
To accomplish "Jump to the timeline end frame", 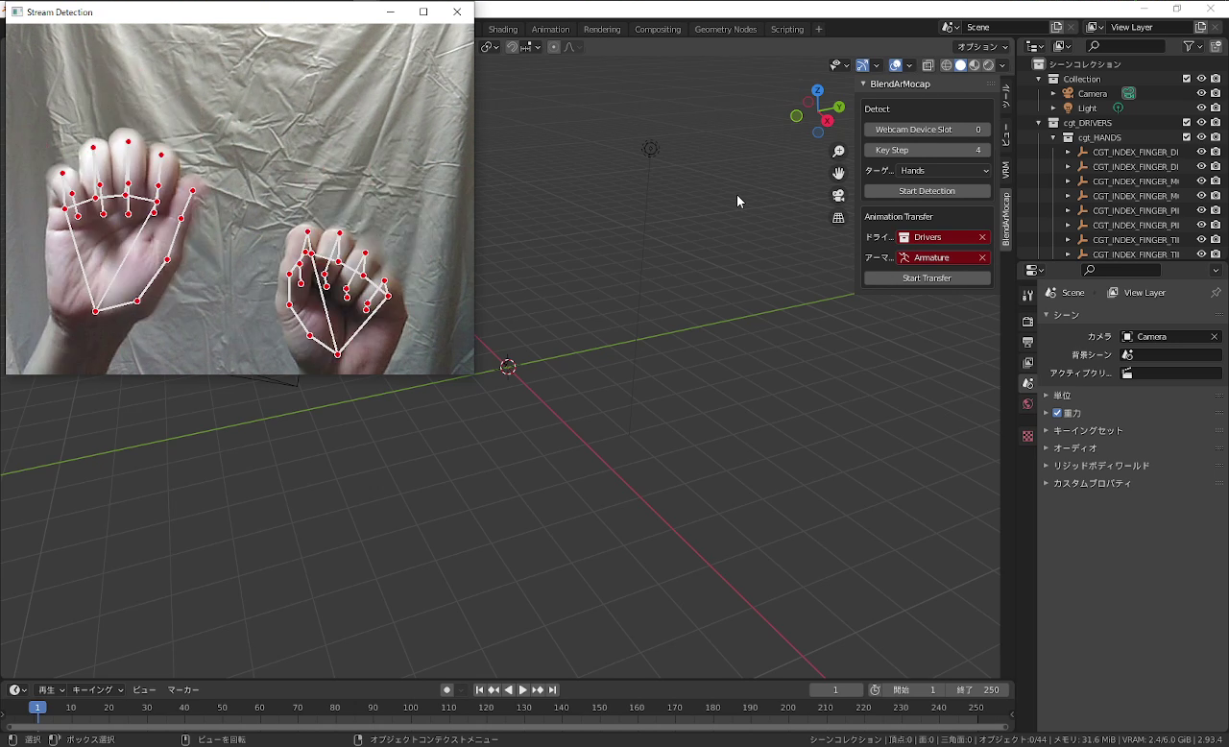I will pos(552,690).
